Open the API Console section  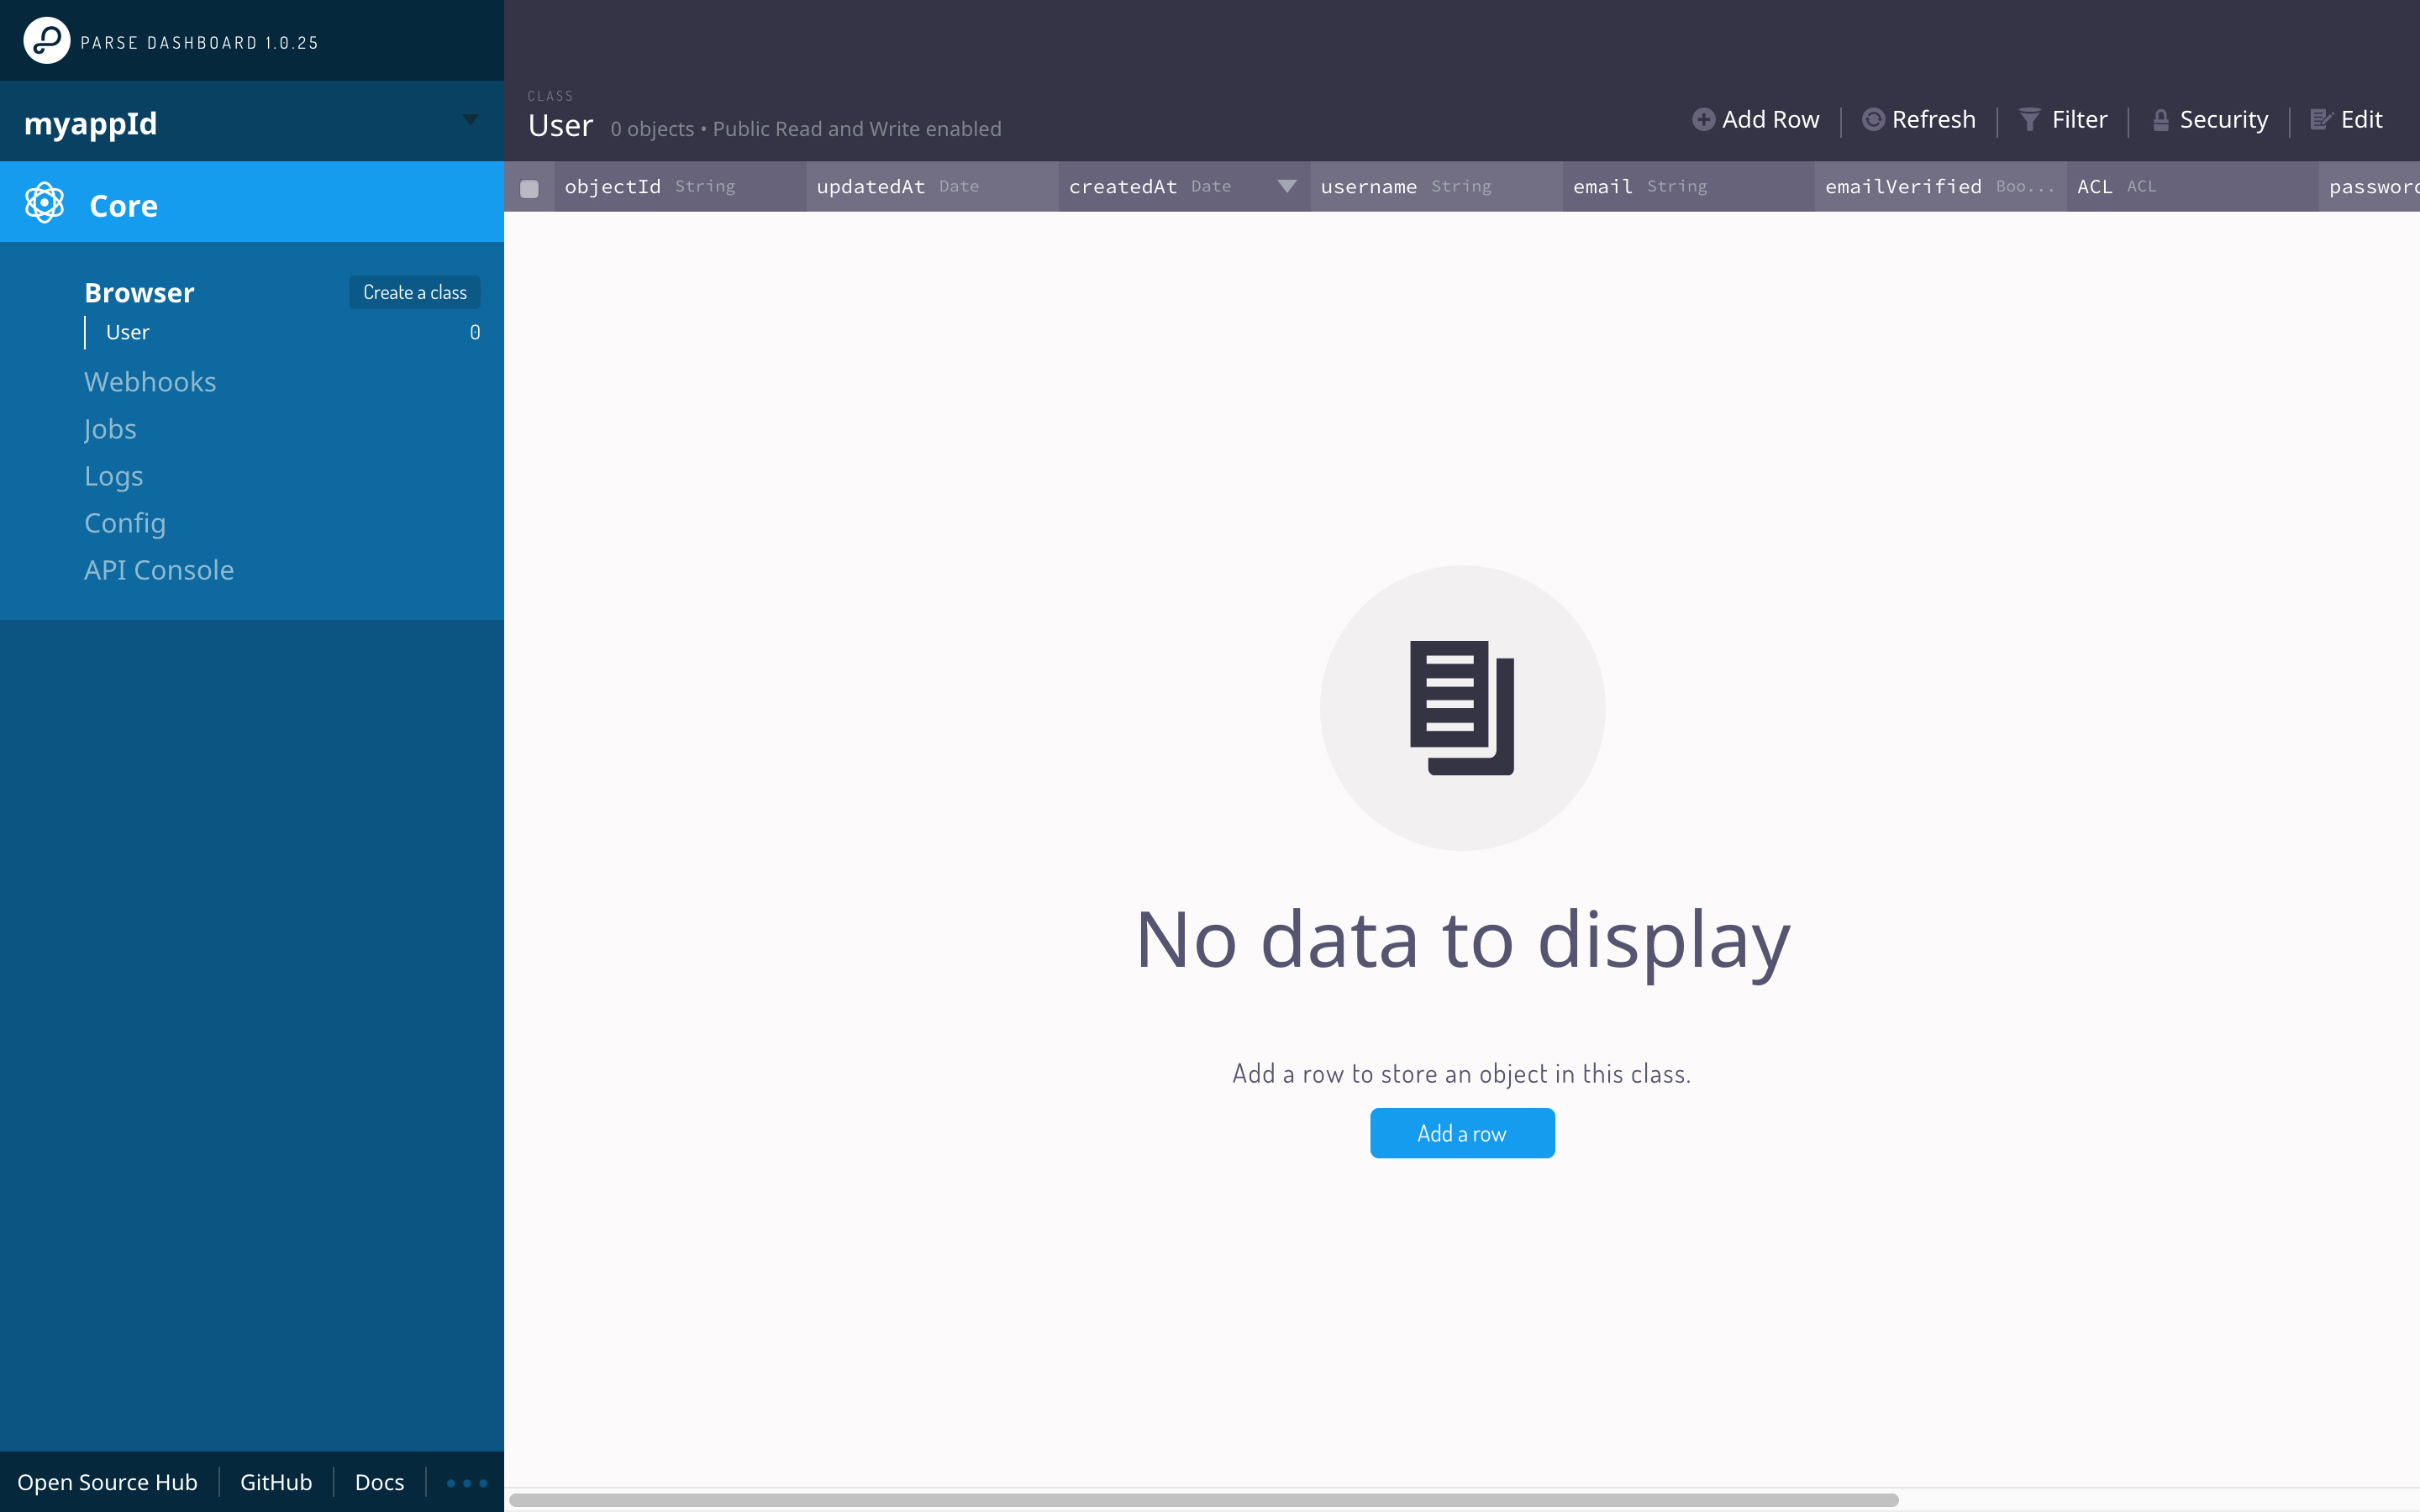(x=159, y=570)
